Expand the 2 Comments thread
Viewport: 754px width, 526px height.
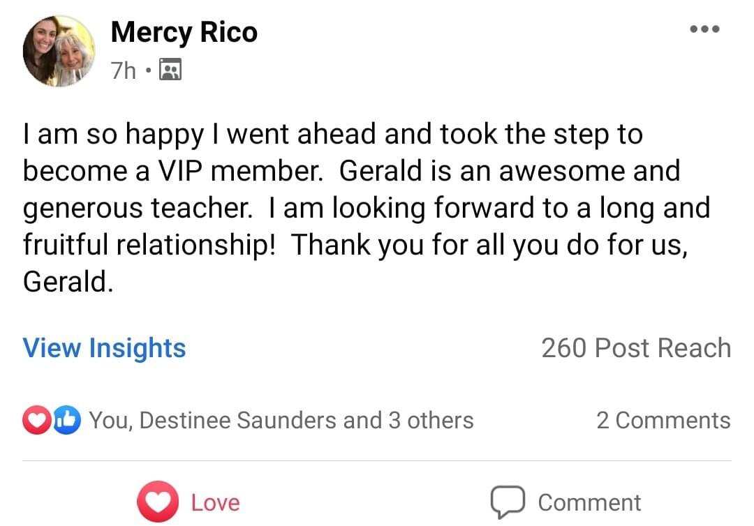click(x=663, y=420)
